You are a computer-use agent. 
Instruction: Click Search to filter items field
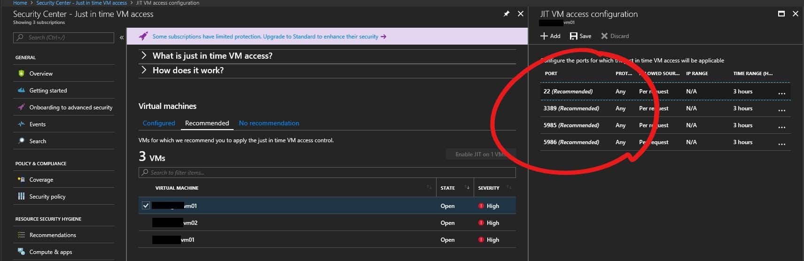[x=327, y=173]
